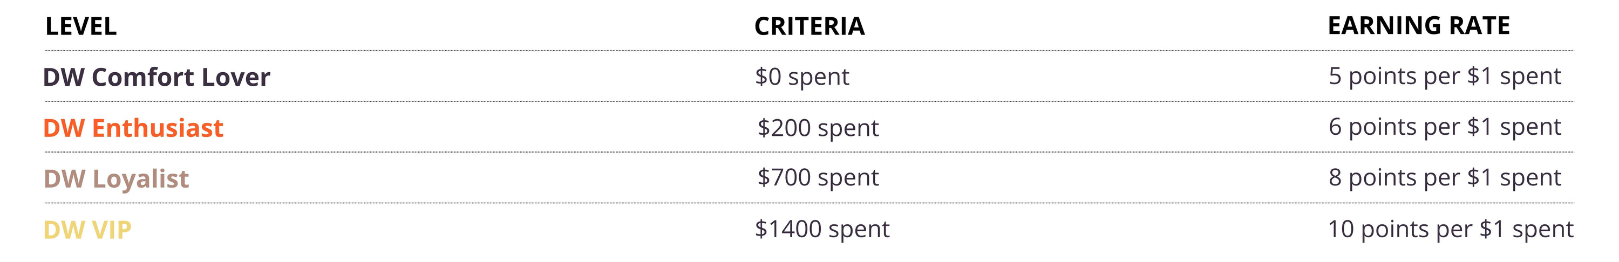Select the DW Comfort Lover level name
The height and width of the screenshot is (262, 1619).
[157, 77]
